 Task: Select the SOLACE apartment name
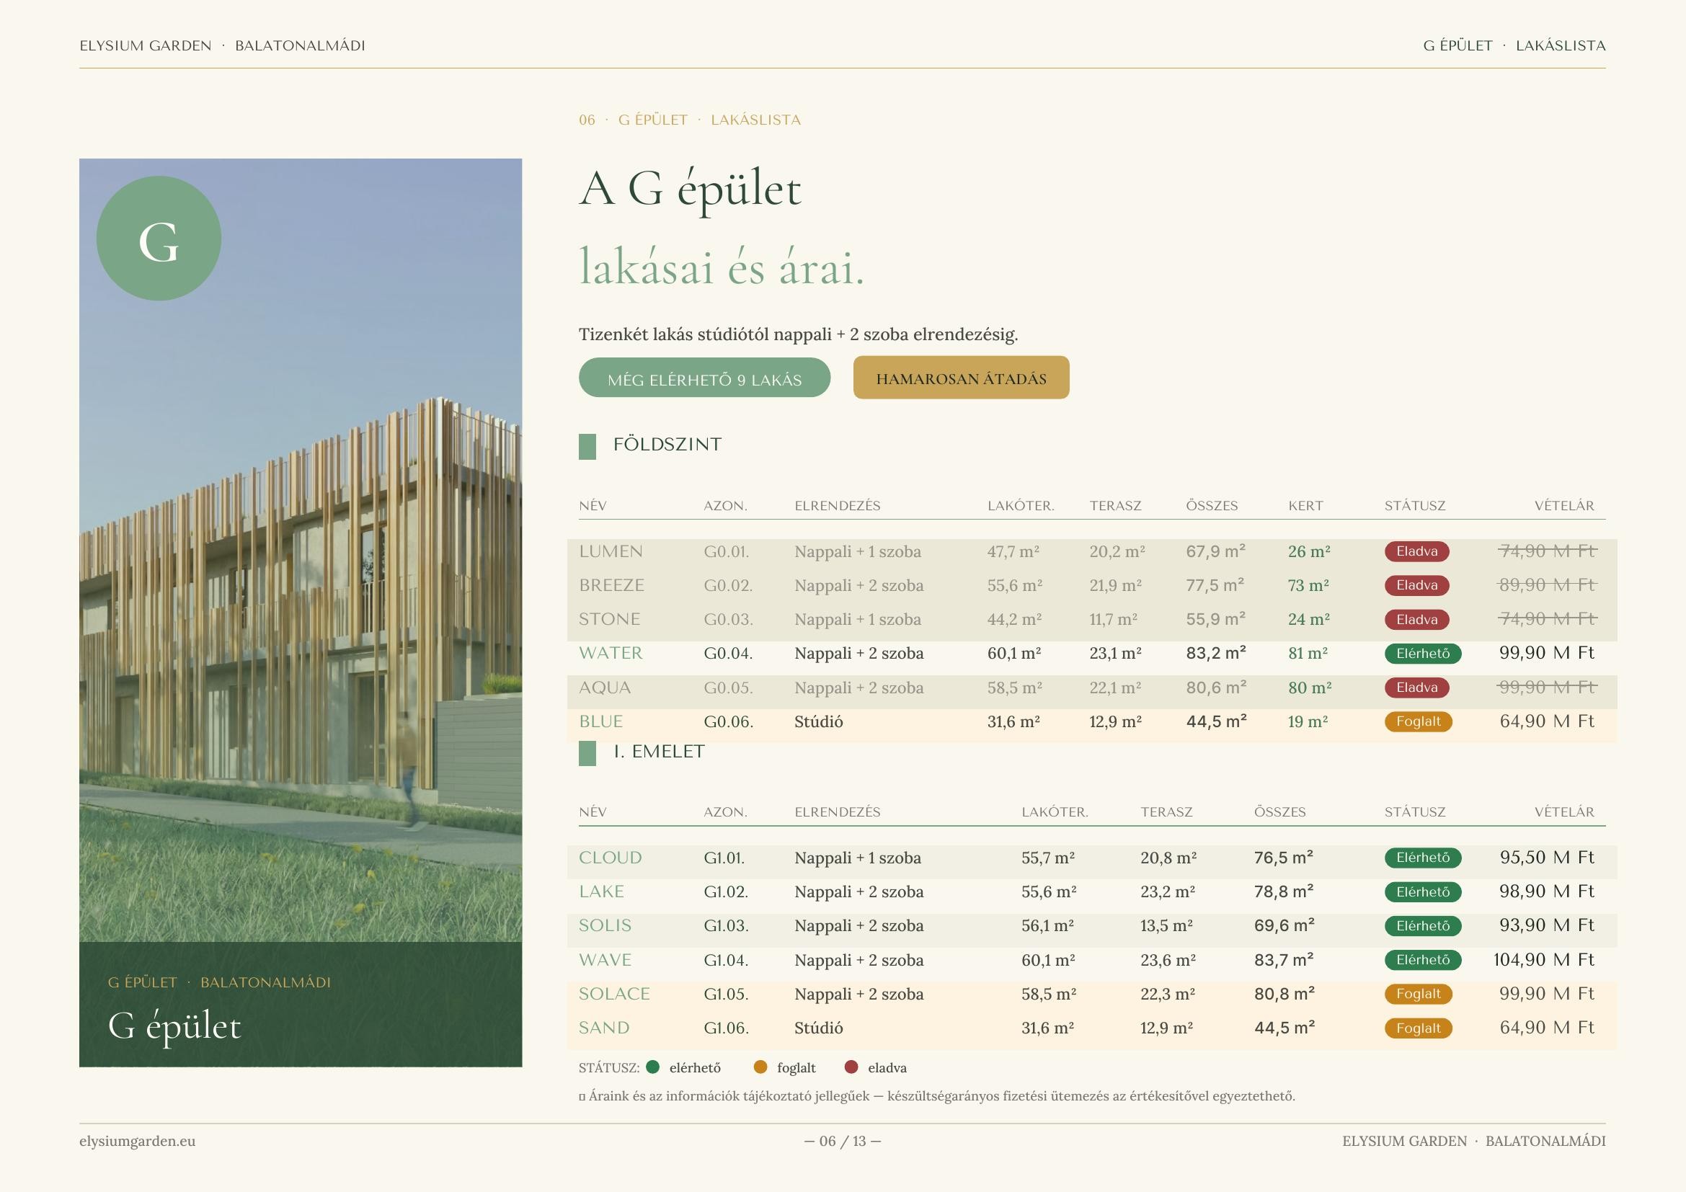click(614, 993)
